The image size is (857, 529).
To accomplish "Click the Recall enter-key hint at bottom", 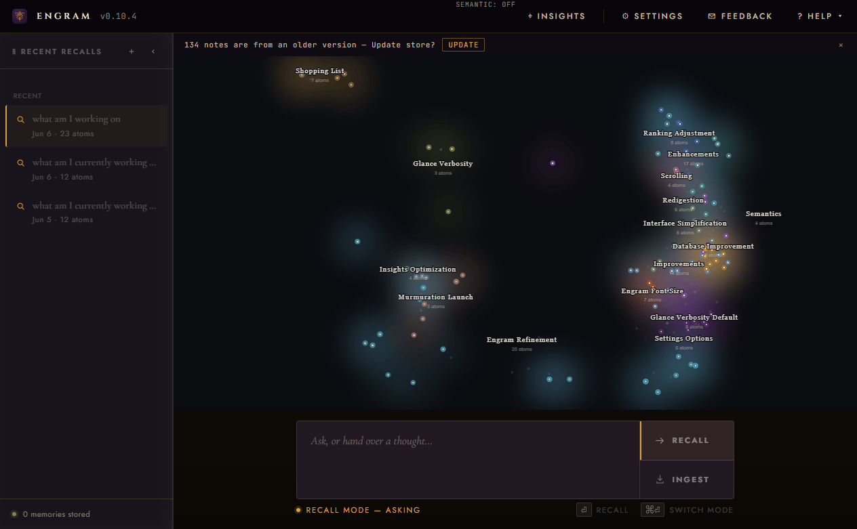I will pos(603,510).
